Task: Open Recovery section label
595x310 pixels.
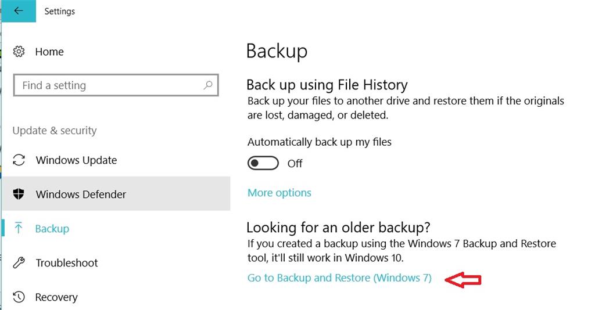Action: pyautogui.click(x=56, y=297)
